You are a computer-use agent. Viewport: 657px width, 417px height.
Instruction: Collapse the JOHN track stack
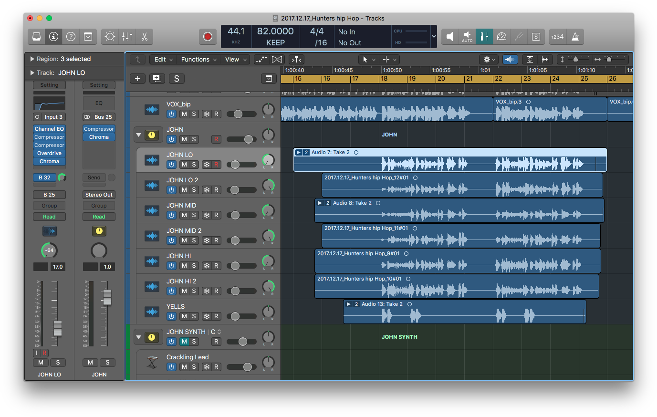139,135
